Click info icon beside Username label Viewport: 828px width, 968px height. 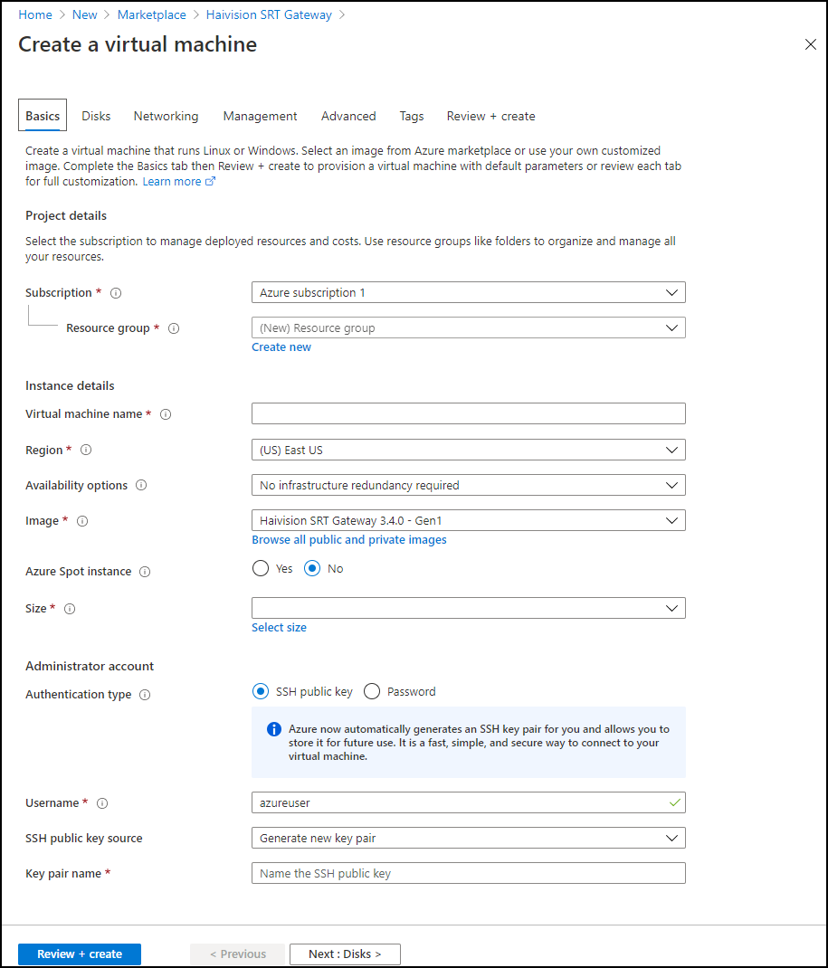102,803
